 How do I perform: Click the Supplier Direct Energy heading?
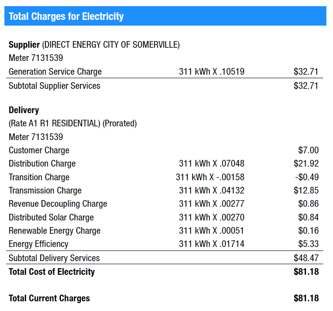[94, 45]
